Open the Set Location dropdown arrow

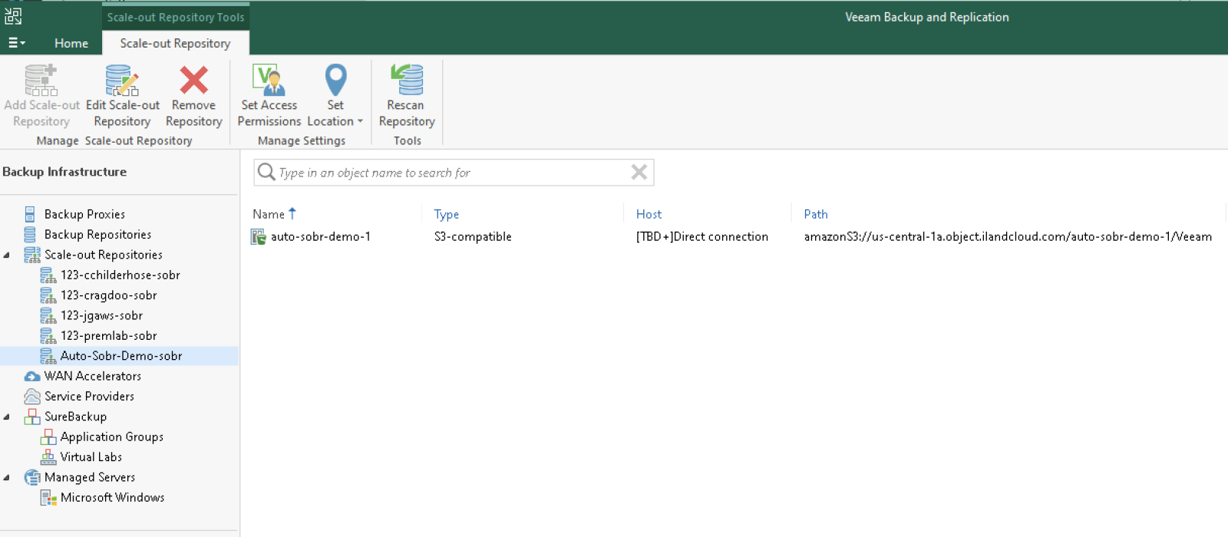(x=360, y=121)
